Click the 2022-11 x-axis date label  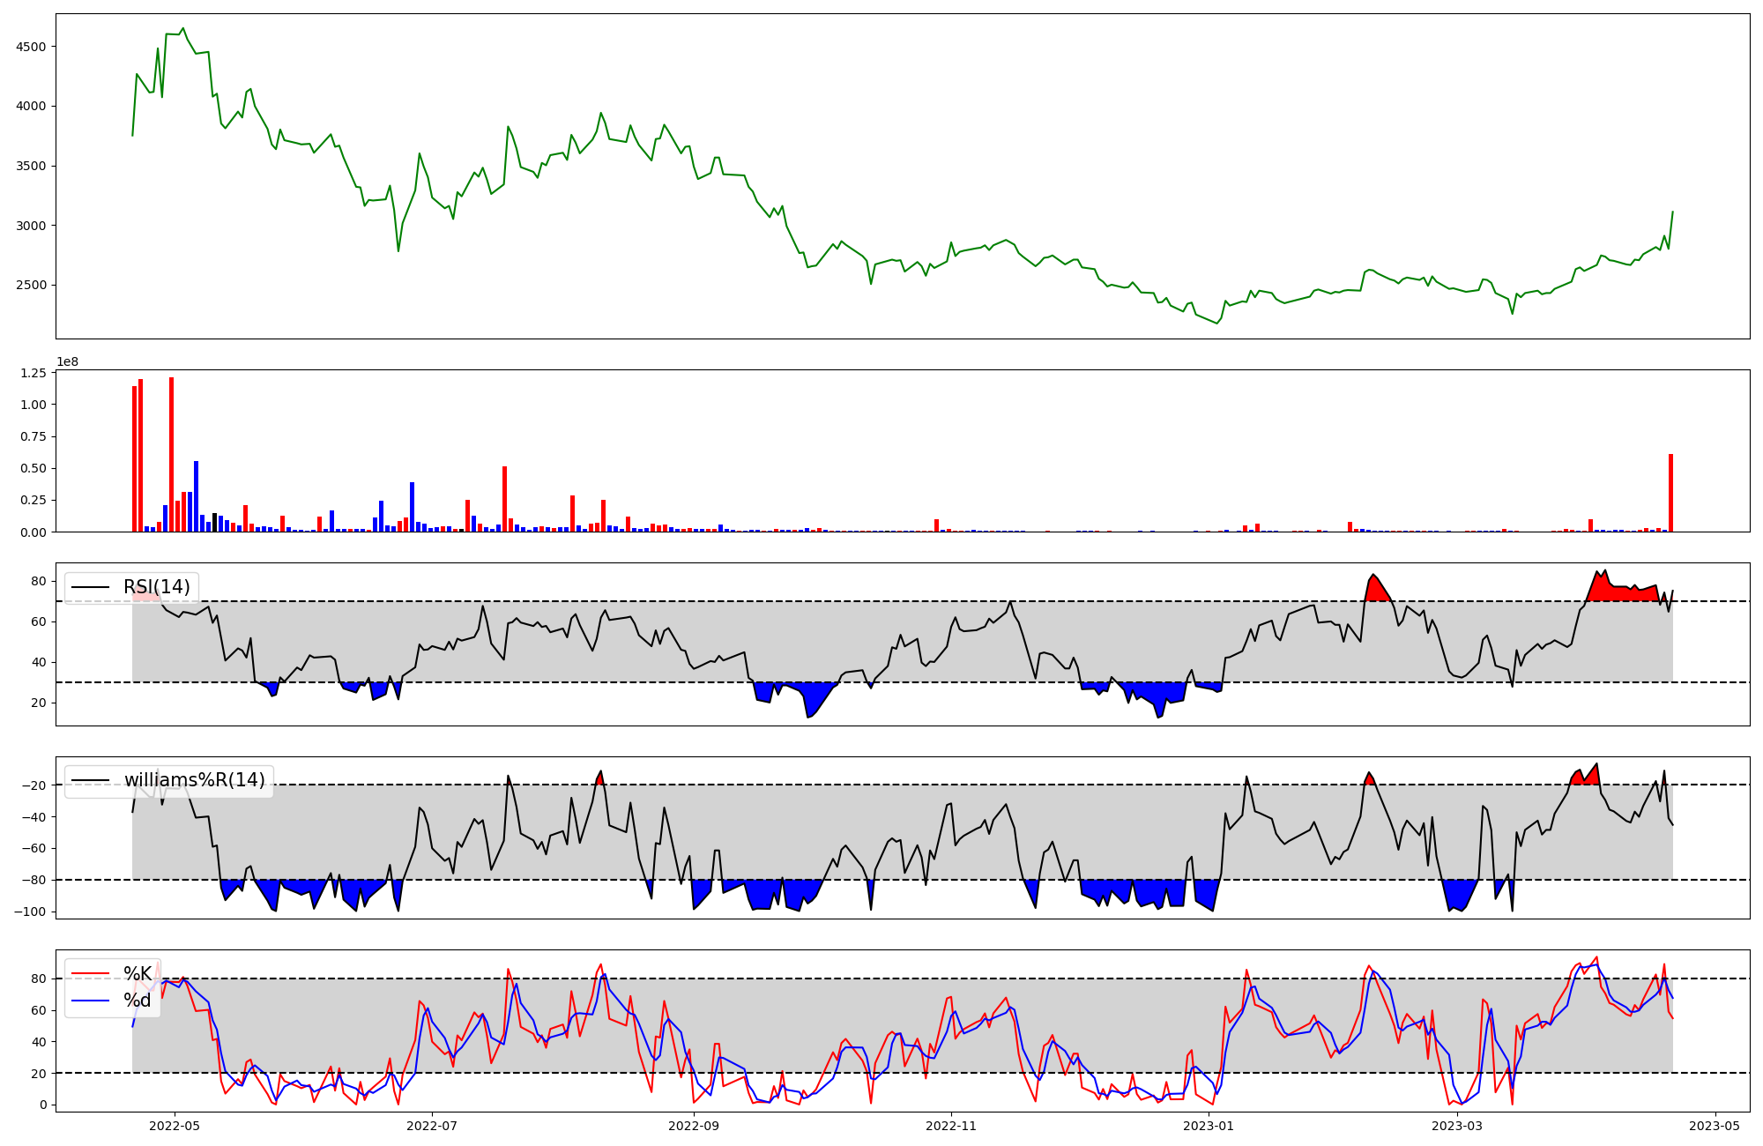tap(952, 1126)
